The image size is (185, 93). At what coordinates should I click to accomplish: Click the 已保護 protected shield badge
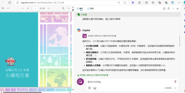pyautogui.click(x=82, y=15)
